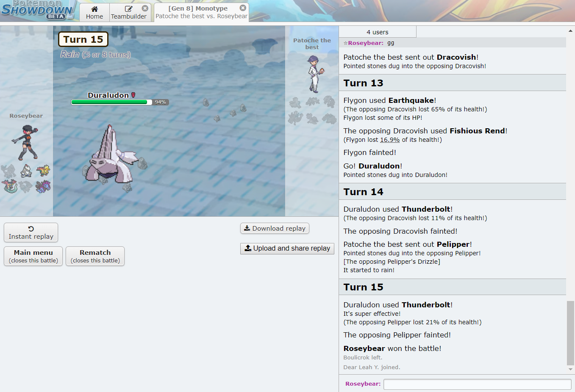
Task: Click the Turn 15 indicator on the battlefield
Action: click(83, 39)
